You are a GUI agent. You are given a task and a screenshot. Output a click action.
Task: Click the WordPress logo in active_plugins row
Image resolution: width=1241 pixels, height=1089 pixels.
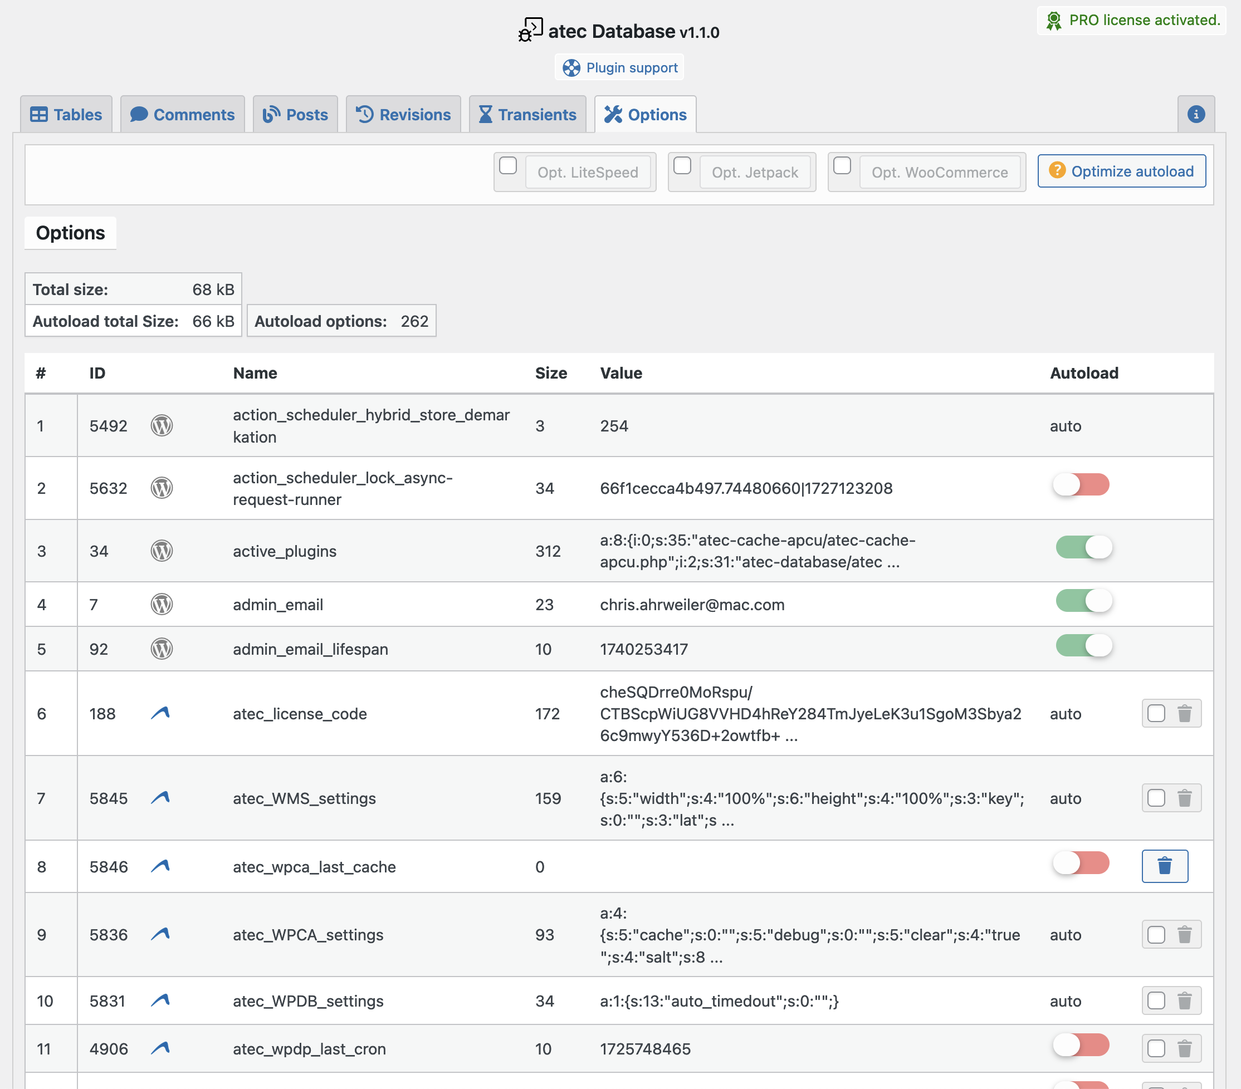[x=162, y=551]
